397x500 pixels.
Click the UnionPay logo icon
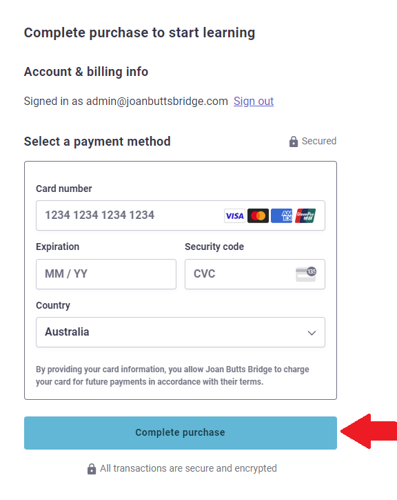coord(305,216)
